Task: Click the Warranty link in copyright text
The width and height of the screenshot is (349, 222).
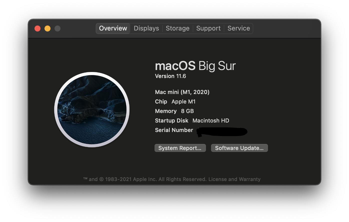Action: tap(250, 179)
